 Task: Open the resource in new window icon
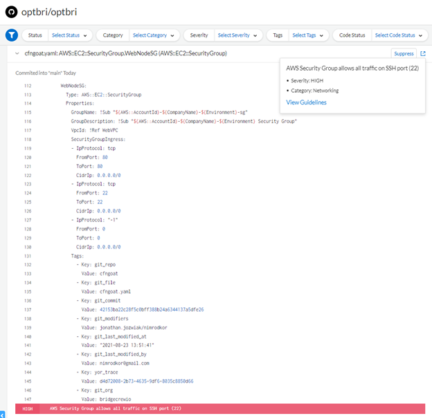tap(422, 53)
